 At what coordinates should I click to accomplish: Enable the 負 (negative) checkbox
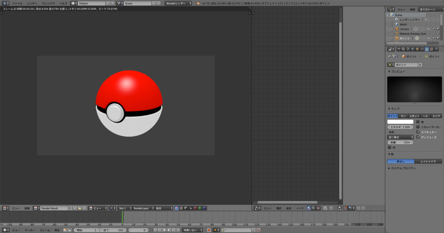(418, 122)
